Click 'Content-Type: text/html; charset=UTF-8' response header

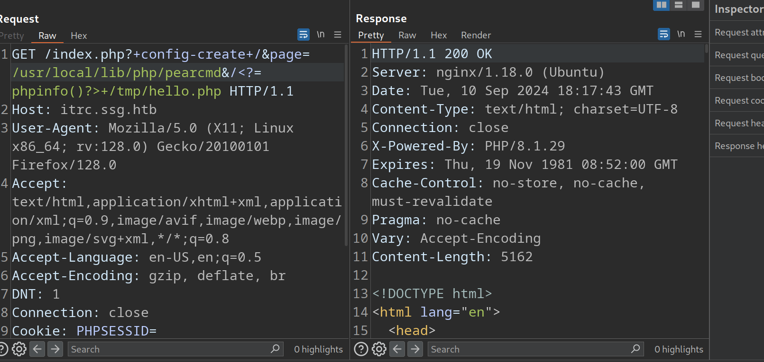525,109
